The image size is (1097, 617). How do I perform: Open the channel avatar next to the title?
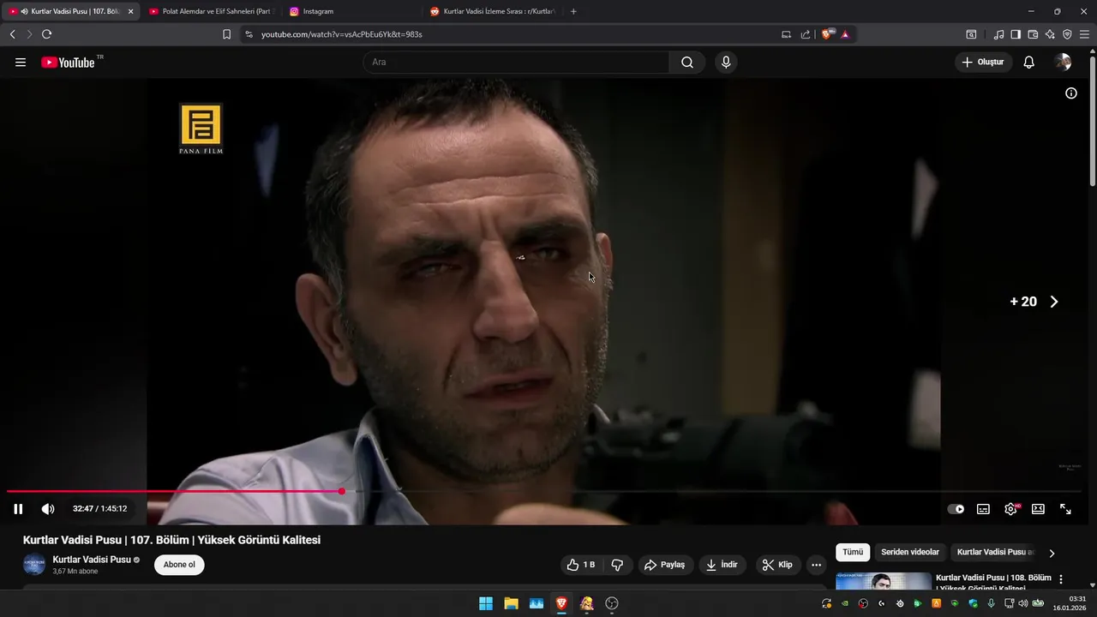point(34,565)
